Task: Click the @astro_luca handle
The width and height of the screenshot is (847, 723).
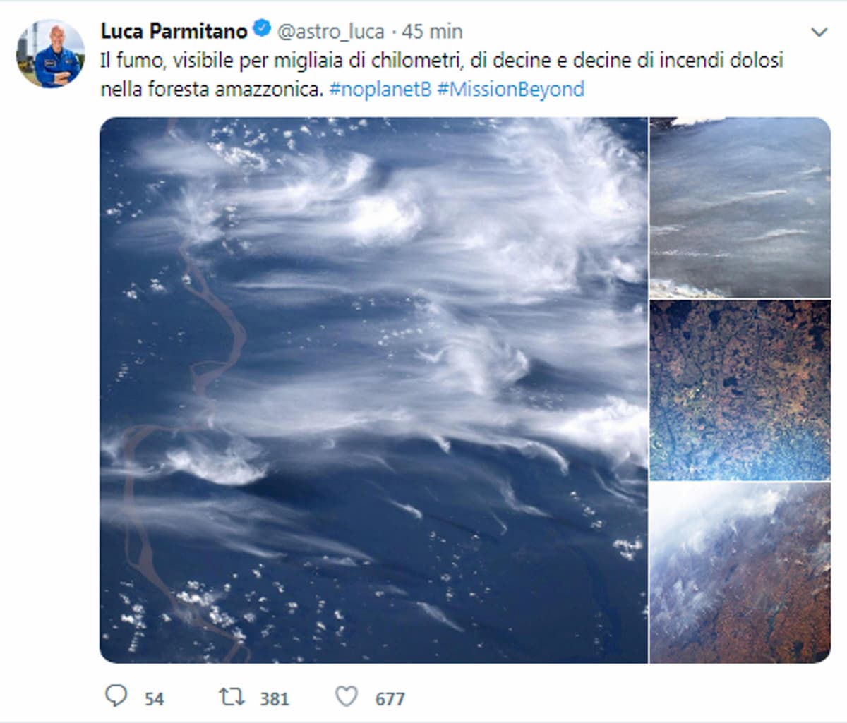Action: coord(330,30)
